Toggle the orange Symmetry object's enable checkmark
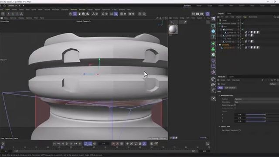Screen dimensions: 279x157 242,44
